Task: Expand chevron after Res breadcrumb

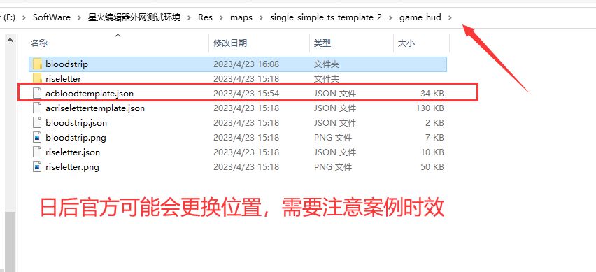Action: 222,17
